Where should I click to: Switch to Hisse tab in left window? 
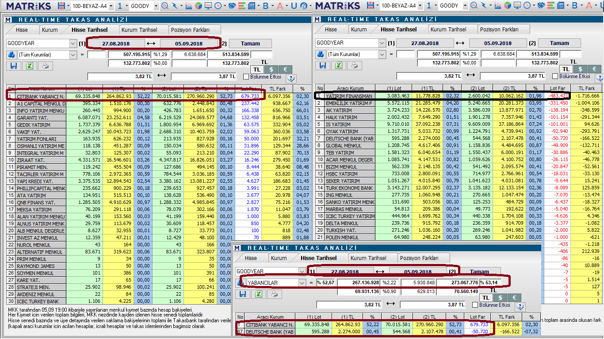coord(22,30)
